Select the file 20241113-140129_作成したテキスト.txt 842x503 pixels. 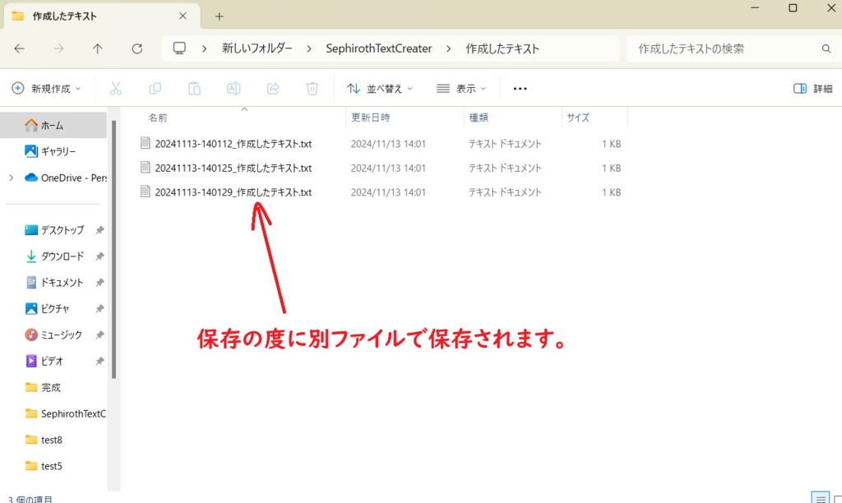[x=234, y=192]
